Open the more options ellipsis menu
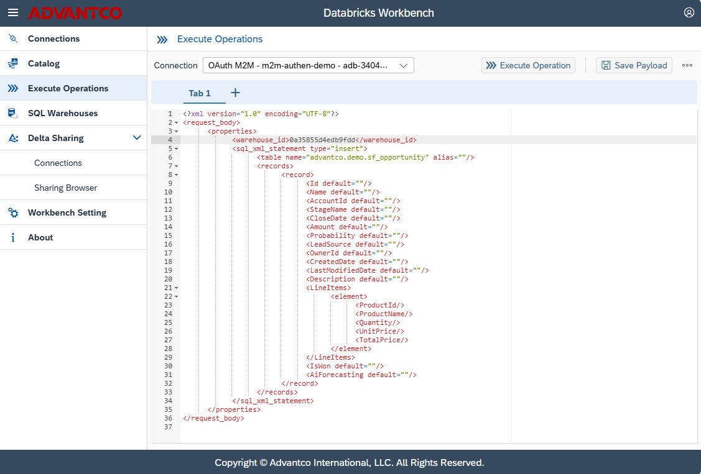701x474 pixels. 687,65
